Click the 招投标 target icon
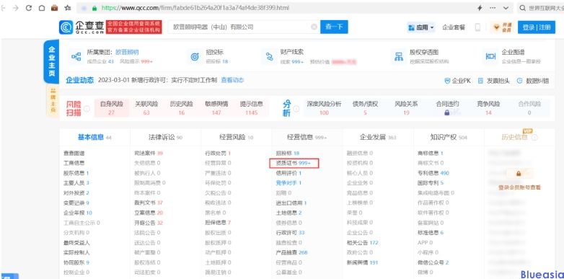Image resolution: width=564 pixels, height=279 pixels. point(195,56)
